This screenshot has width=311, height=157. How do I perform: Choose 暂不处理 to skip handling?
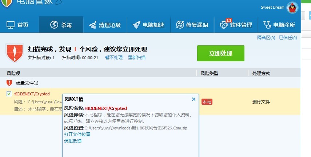113,58
